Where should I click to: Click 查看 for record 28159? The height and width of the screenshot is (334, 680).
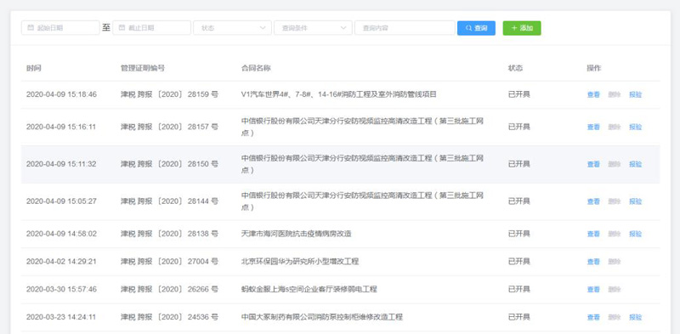click(x=593, y=94)
